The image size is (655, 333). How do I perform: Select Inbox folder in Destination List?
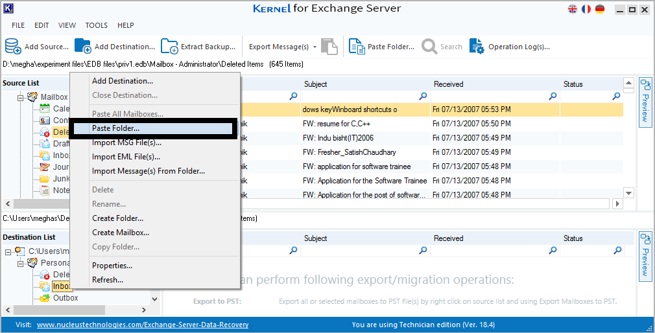tap(62, 286)
